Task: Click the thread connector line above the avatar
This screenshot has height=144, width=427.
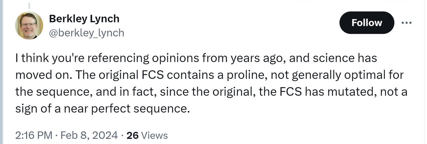Action: point(29,6)
